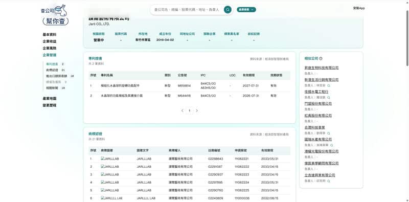Viewport: 409px width, 202px height.
Task: Click trademark image in row 02243609
Action: click(x=111, y=198)
